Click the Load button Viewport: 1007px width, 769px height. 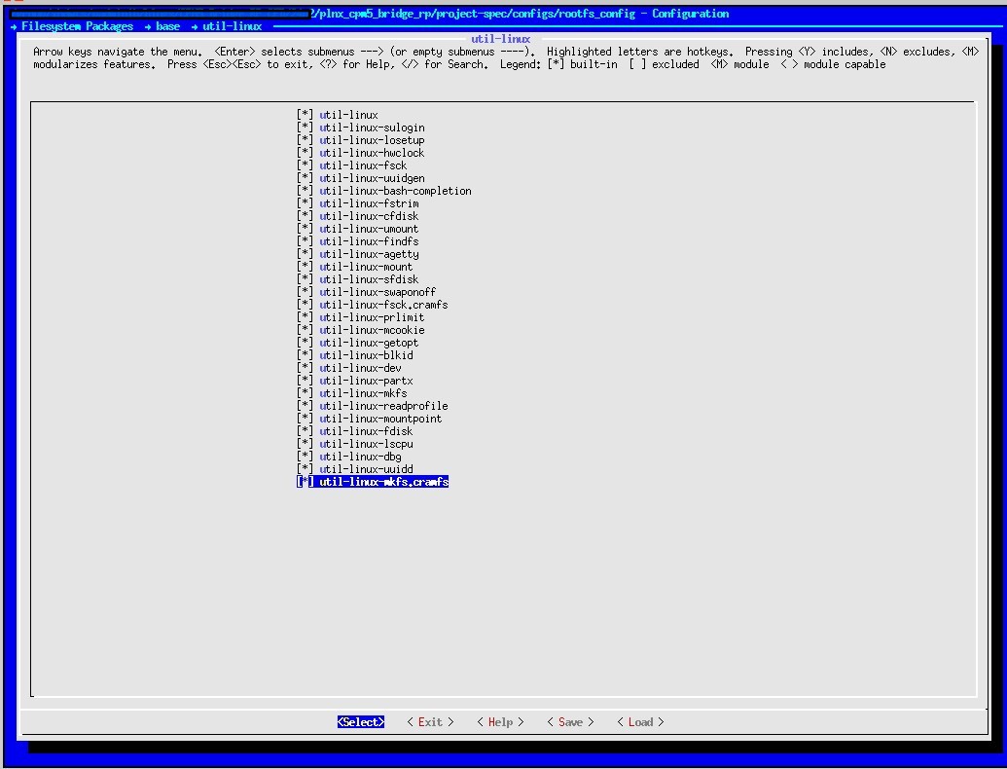(x=640, y=722)
